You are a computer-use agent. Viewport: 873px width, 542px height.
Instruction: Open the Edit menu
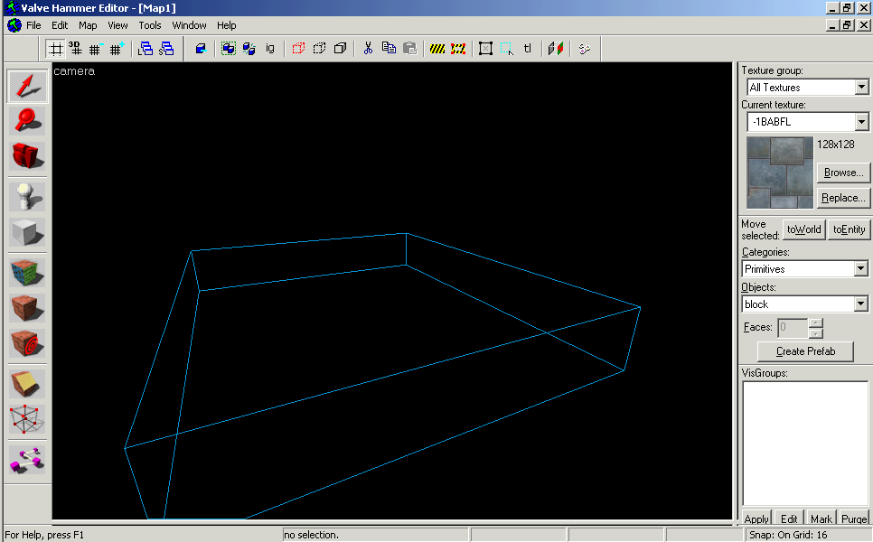point(60,25)
